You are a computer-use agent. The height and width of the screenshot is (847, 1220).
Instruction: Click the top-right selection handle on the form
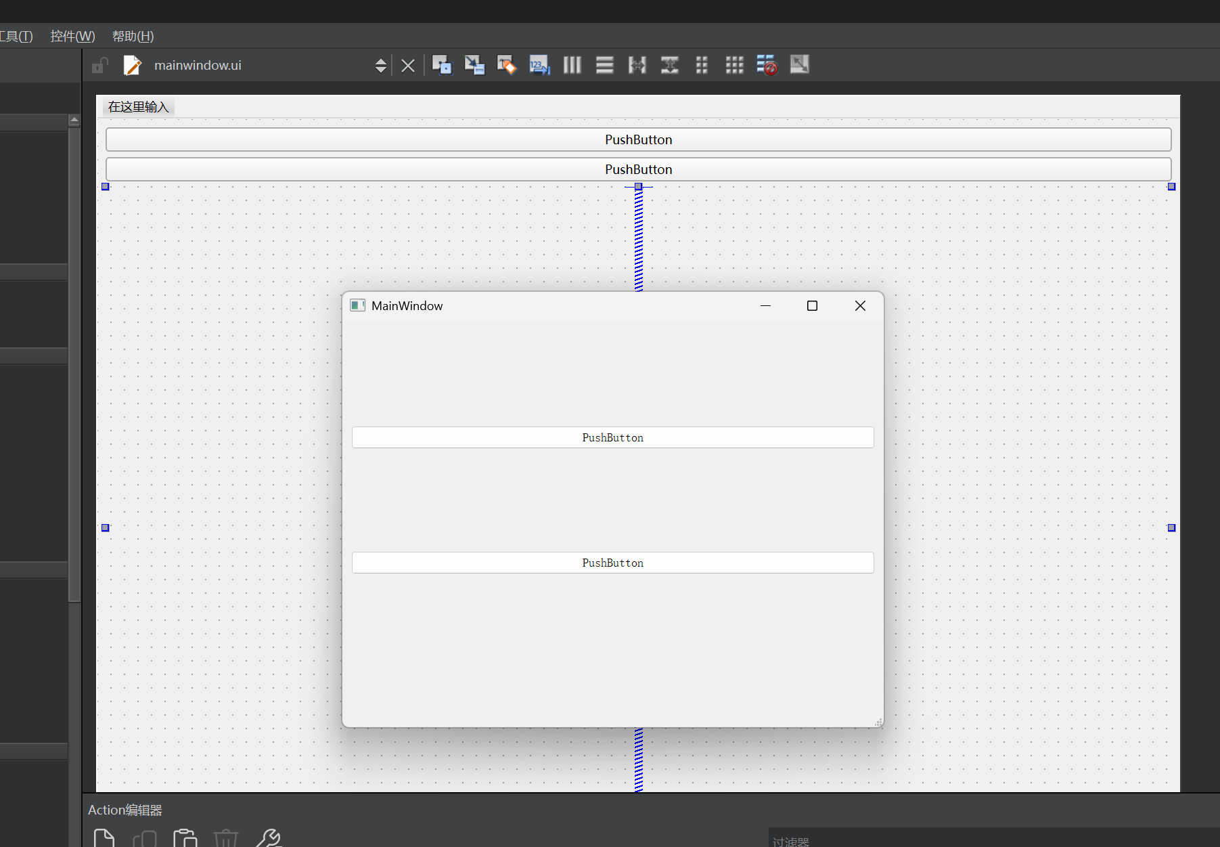1171,186
